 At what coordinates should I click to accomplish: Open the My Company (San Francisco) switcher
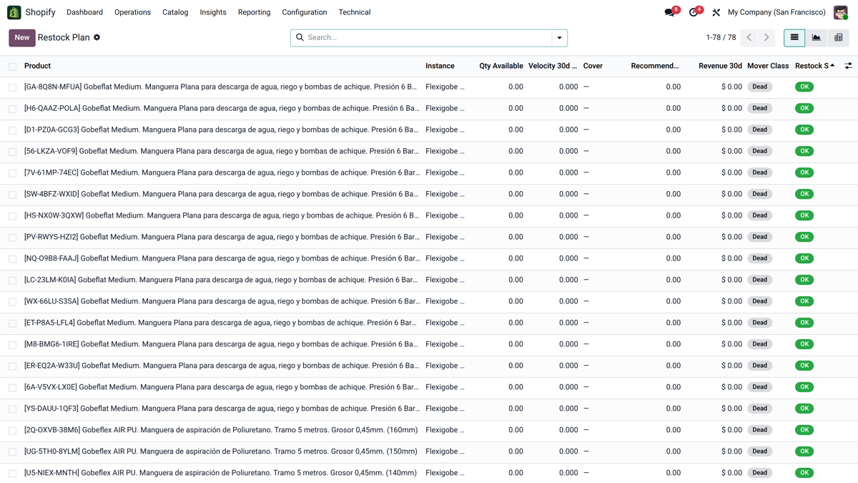click(776, 12)
